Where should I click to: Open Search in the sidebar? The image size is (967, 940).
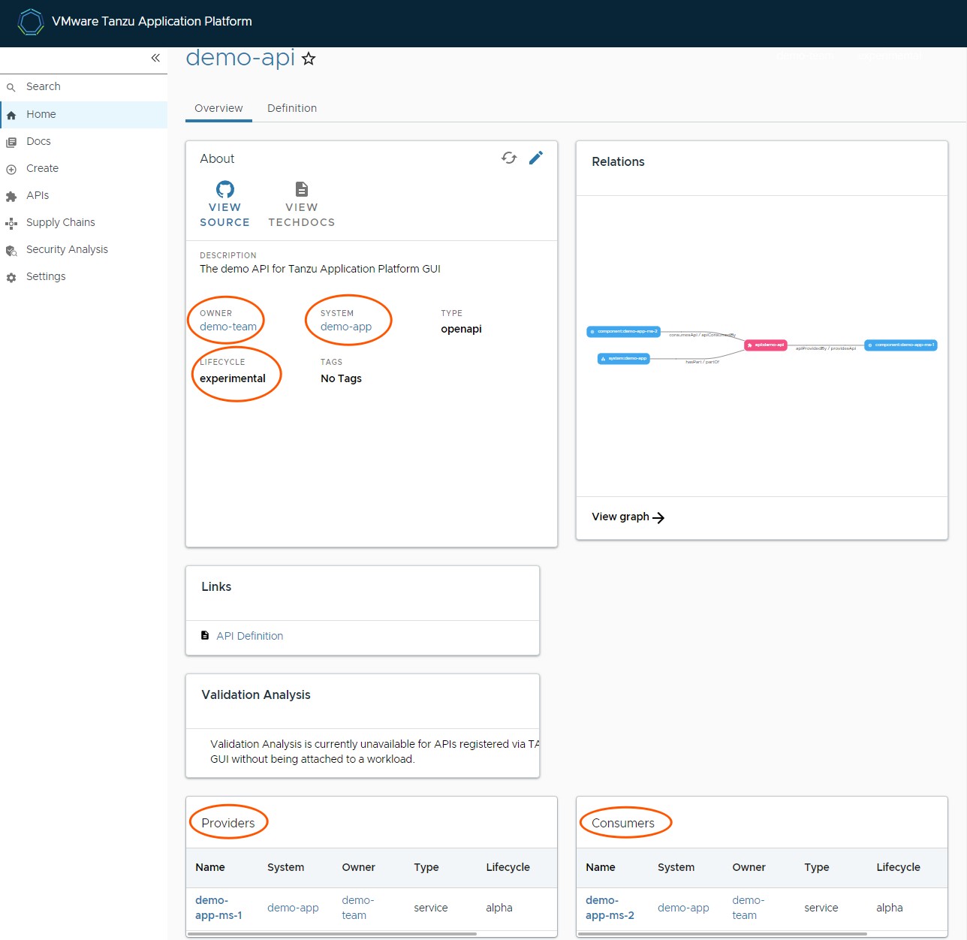click(44, 87)
